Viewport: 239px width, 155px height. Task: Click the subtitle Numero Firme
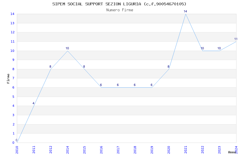[120, 10]
